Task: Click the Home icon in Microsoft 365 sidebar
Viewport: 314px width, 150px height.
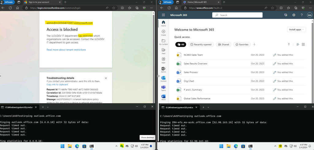Action: pyautogui.click(x=163, y=23)
